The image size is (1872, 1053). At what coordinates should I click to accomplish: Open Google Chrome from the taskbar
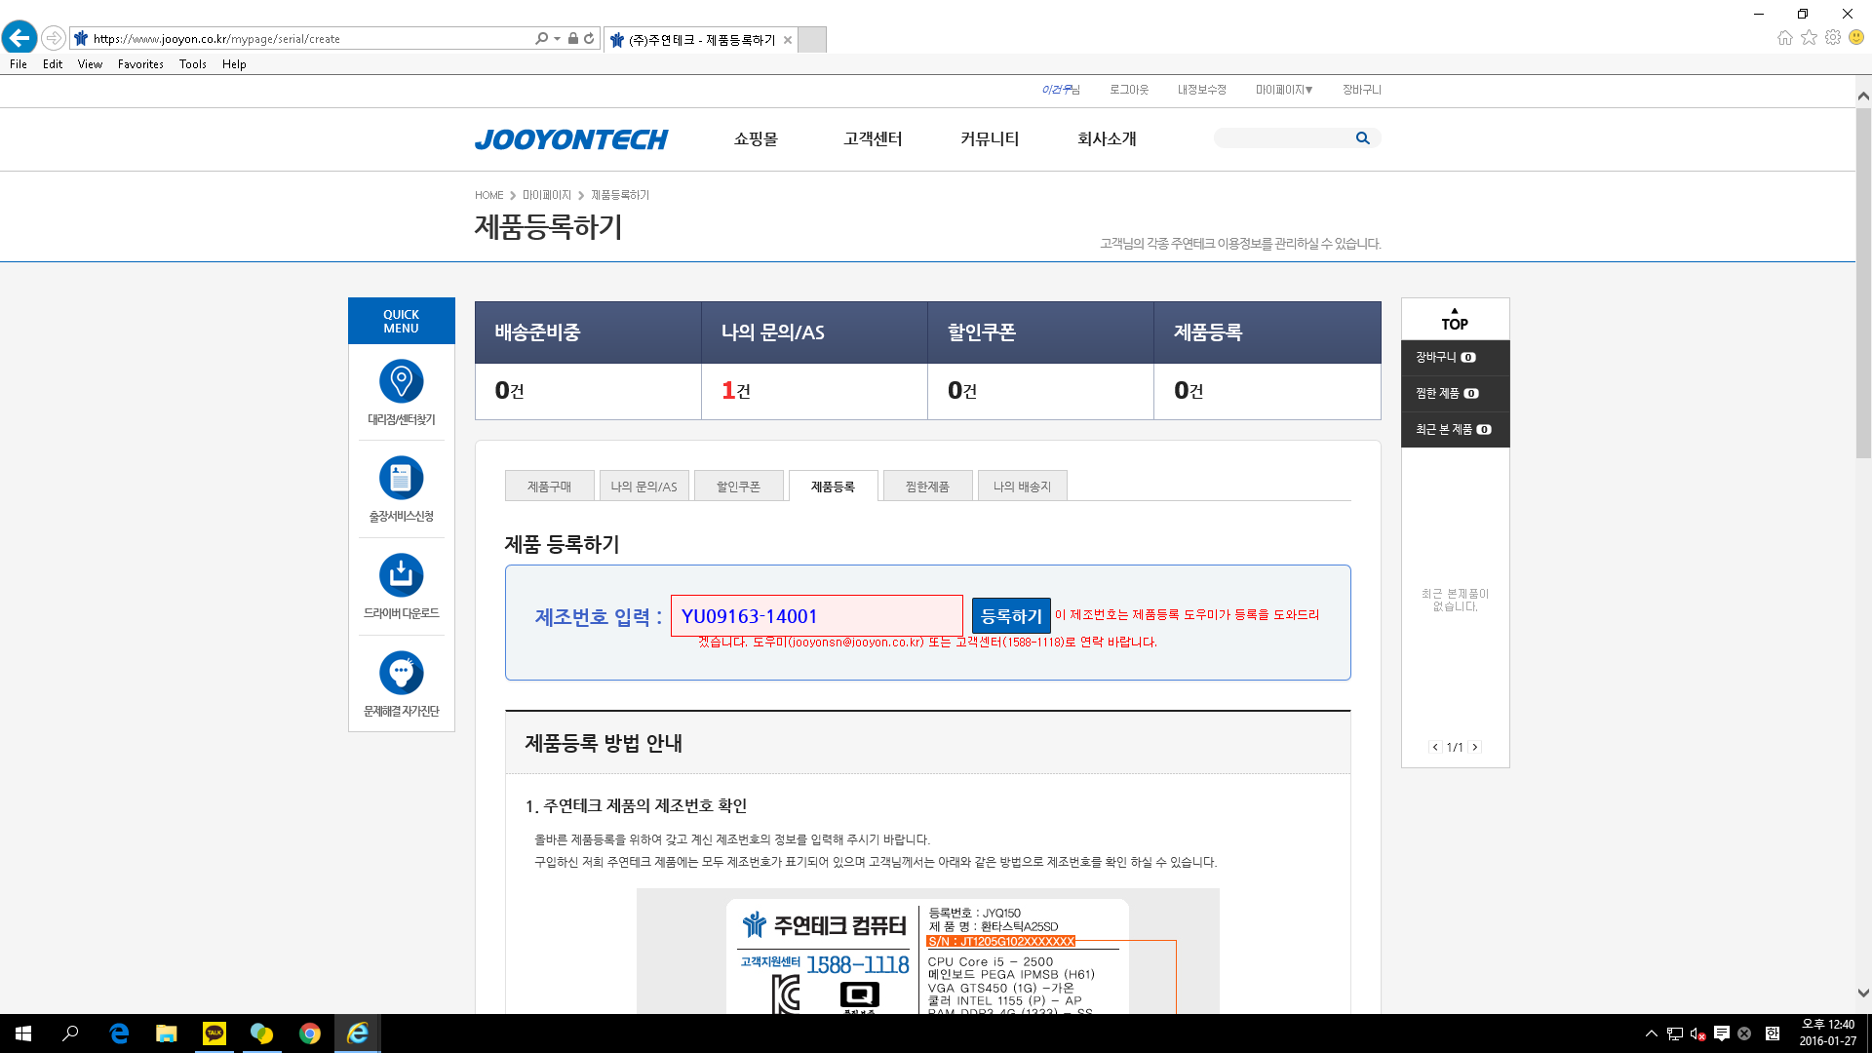click(310, 1033)
